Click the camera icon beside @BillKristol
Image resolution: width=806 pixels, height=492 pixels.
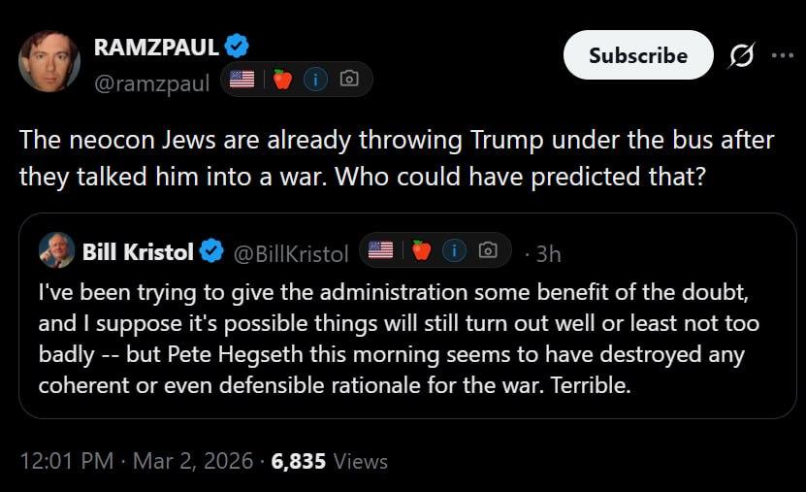488,250
